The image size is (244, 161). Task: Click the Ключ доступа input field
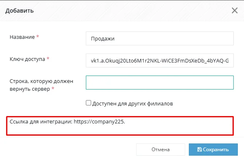pyautogui.click(x=160, y=60)
